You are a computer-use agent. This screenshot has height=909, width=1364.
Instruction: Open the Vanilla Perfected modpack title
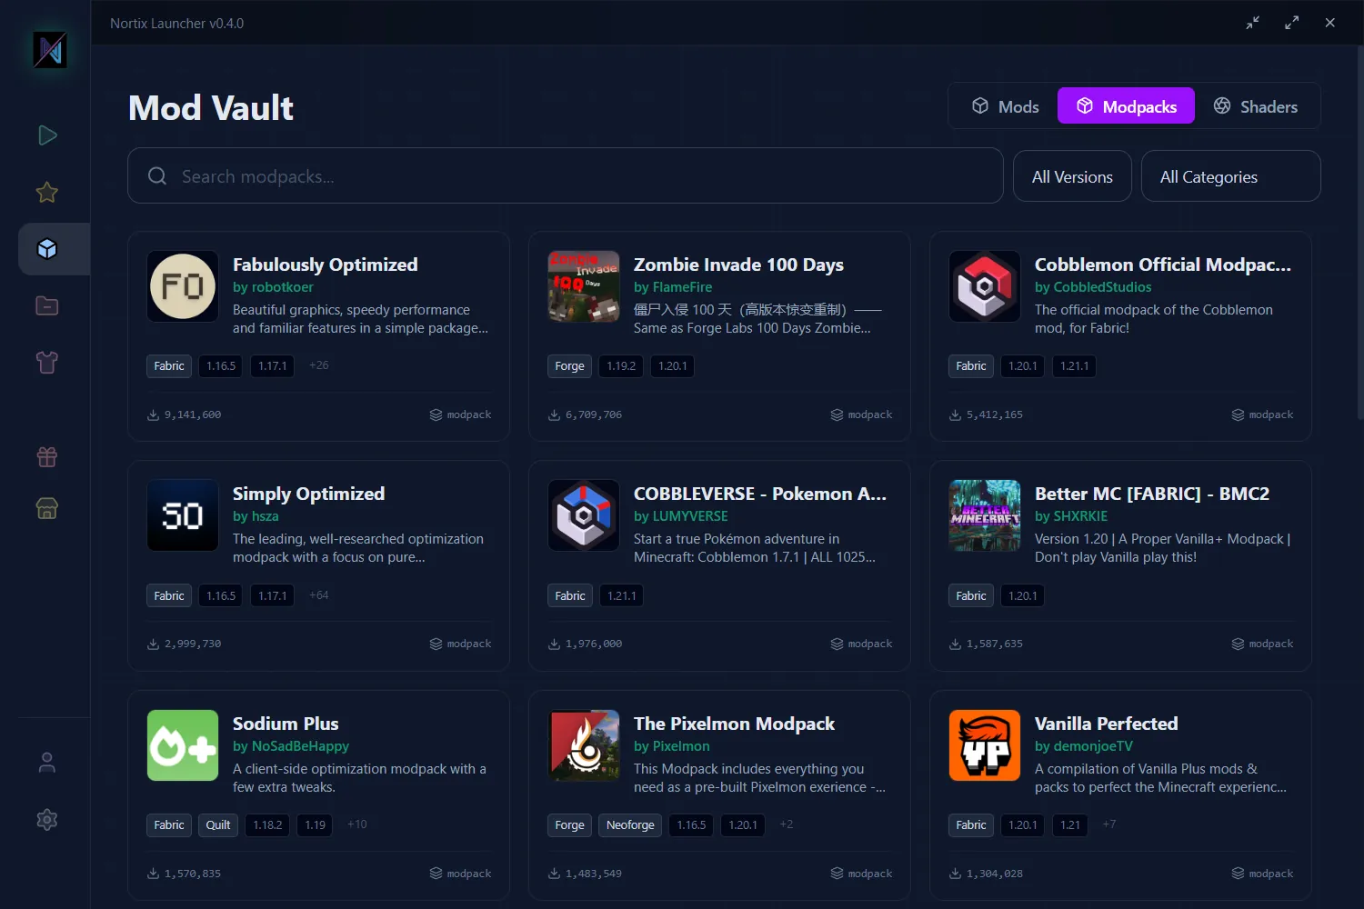pos(1106,724)
